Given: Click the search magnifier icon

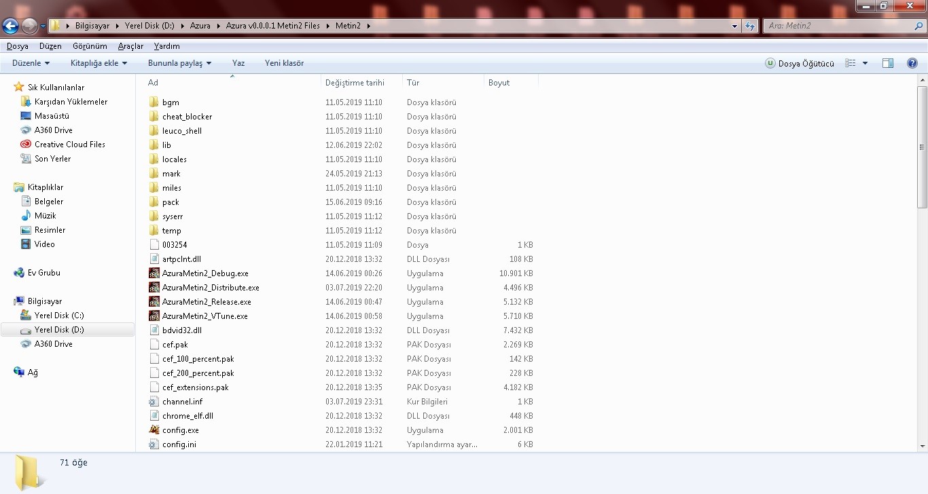Looking at the screenshot, I should 920,26.
